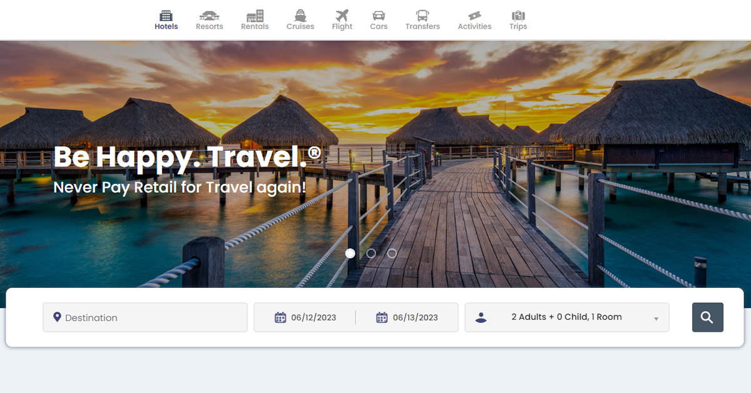
Task: Click the Hotels building icon
Action: [x=166, y=15]
